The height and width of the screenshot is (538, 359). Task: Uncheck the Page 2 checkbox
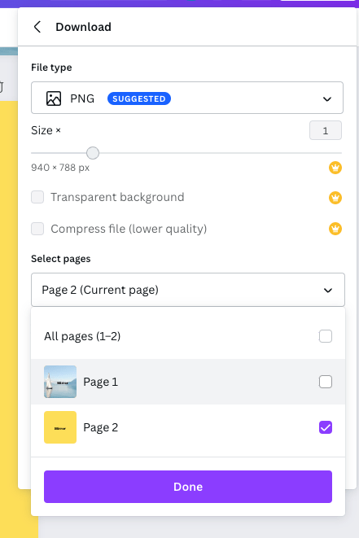[326, 427]
